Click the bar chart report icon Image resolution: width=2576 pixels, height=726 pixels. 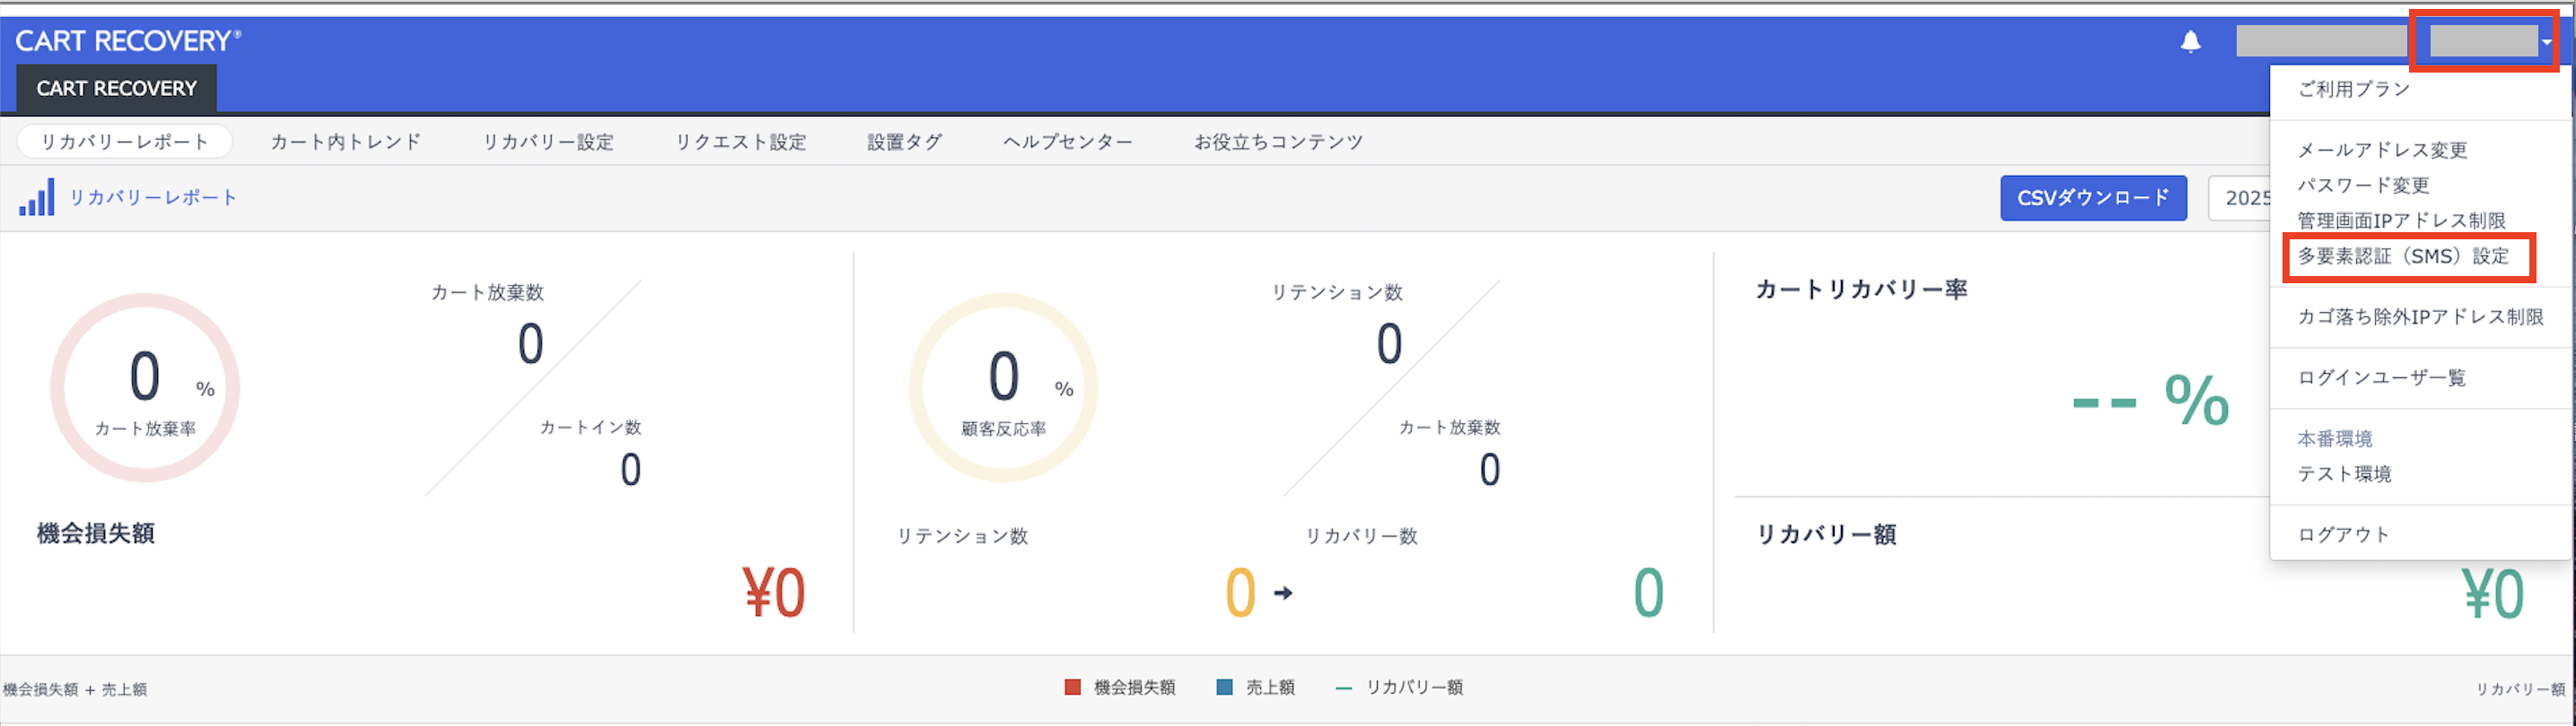point(37,198)
